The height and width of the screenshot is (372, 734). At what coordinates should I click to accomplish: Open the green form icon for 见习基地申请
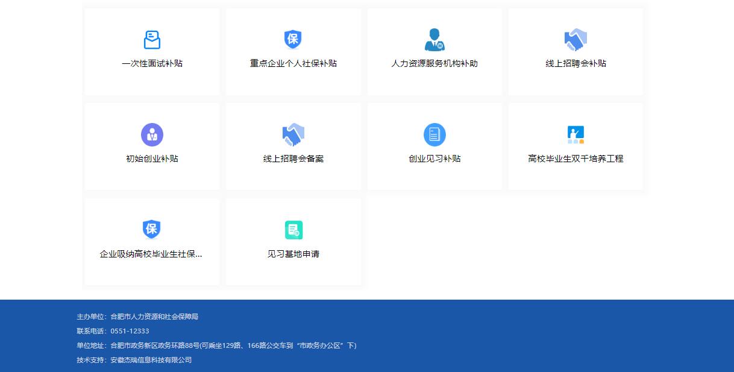tap(293, 230)
